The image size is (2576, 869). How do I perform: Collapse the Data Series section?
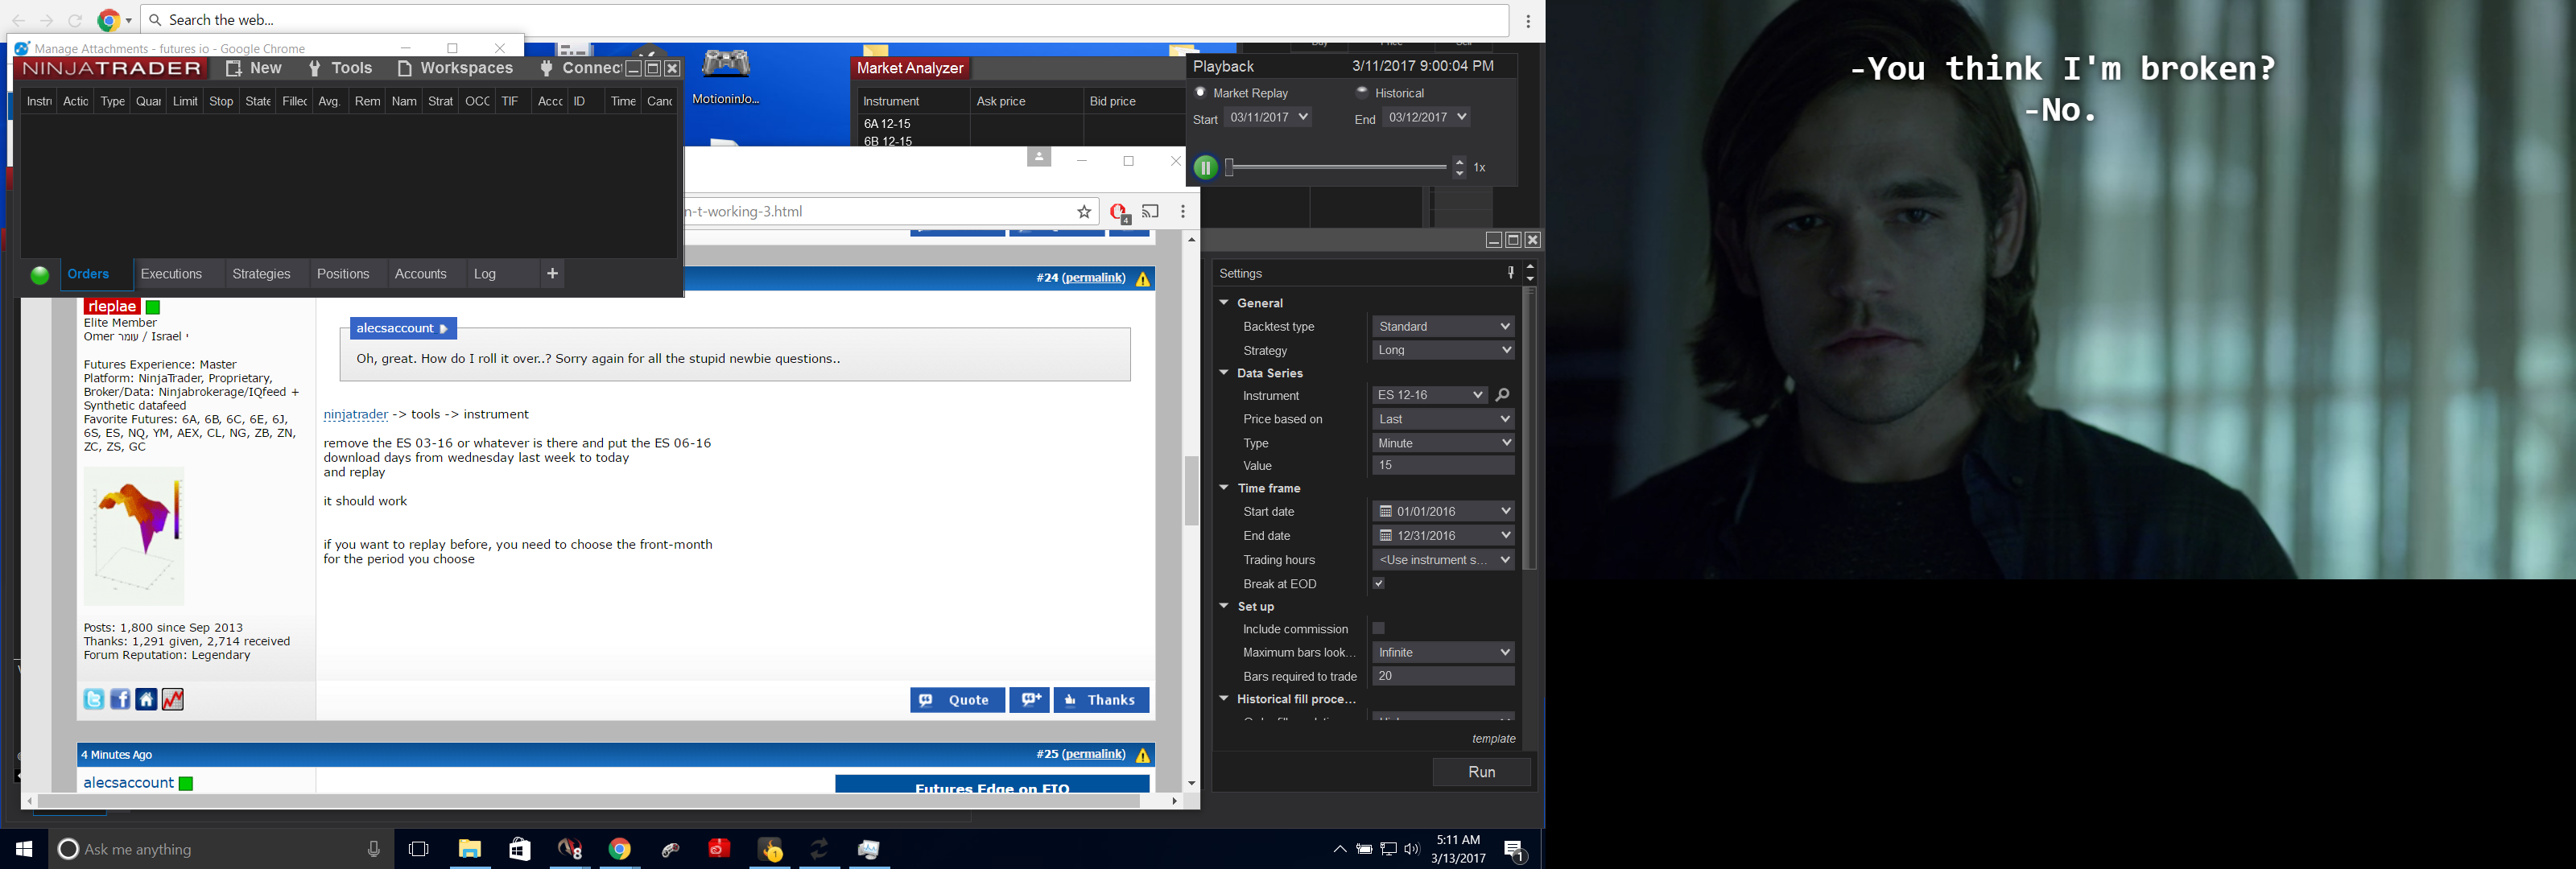coord(1224,373)
